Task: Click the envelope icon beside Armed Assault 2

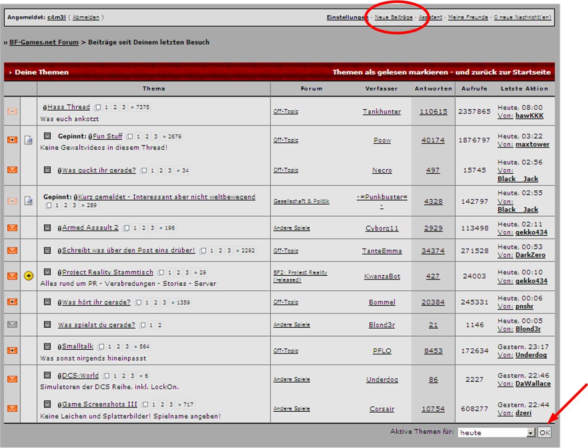Action: (x=12, y=228)
